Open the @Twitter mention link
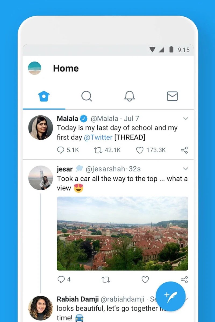The image size is (215, 322). [x=98, y=137]
